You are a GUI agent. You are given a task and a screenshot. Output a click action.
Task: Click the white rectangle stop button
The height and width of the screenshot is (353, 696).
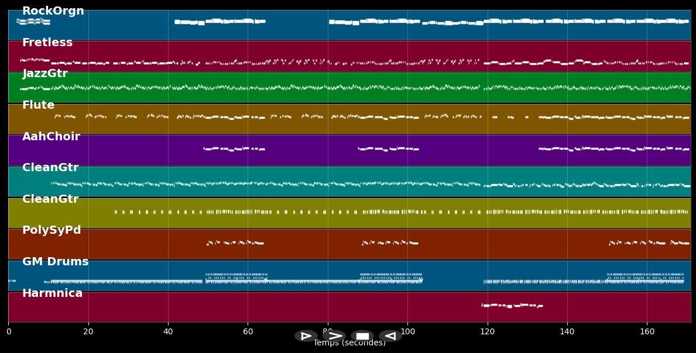point(362,336)
